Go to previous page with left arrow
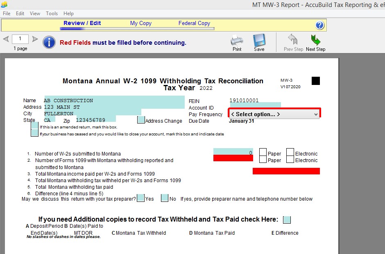This screenshot has width=385, height=254. (6, 39)
